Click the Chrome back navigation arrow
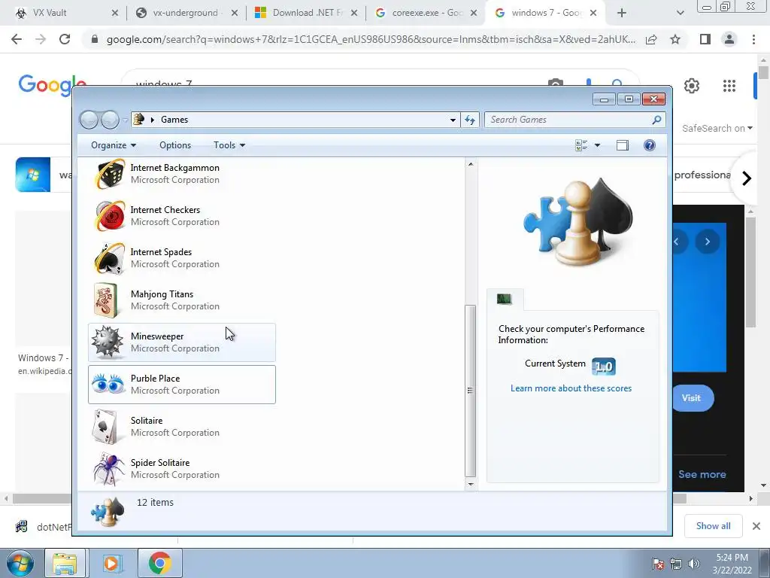This screenshot has width=770, height=578. (17, 39)
